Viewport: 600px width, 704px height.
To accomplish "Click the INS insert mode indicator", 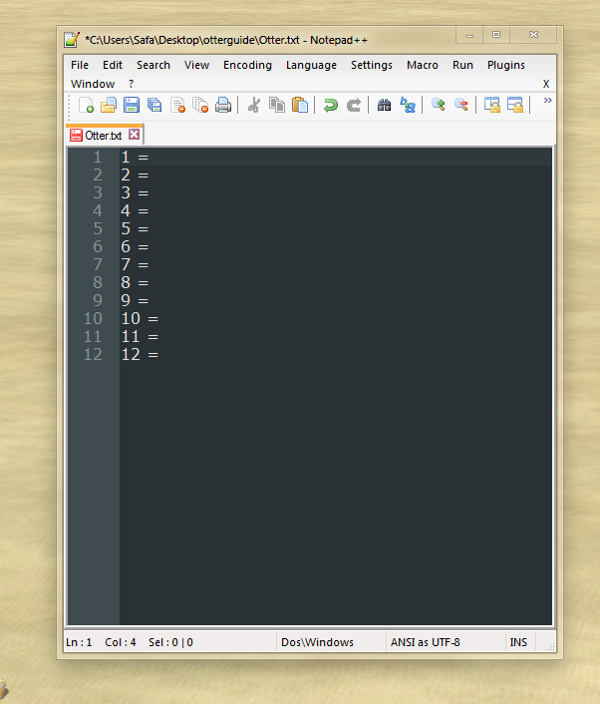I will [x=518, y=642].
